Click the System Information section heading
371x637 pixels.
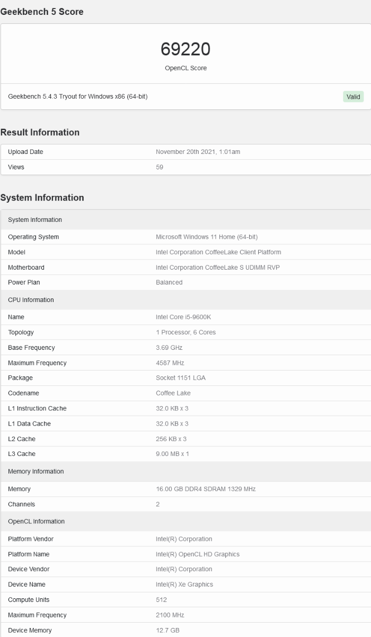tap(42, 197)
